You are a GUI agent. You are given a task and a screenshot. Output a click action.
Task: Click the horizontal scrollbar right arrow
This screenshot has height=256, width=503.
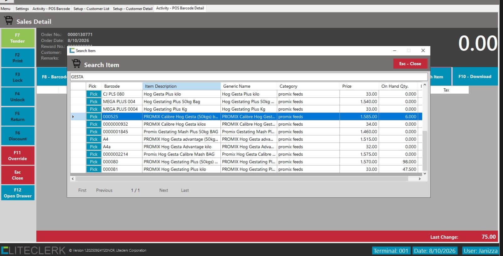[419, 179]
